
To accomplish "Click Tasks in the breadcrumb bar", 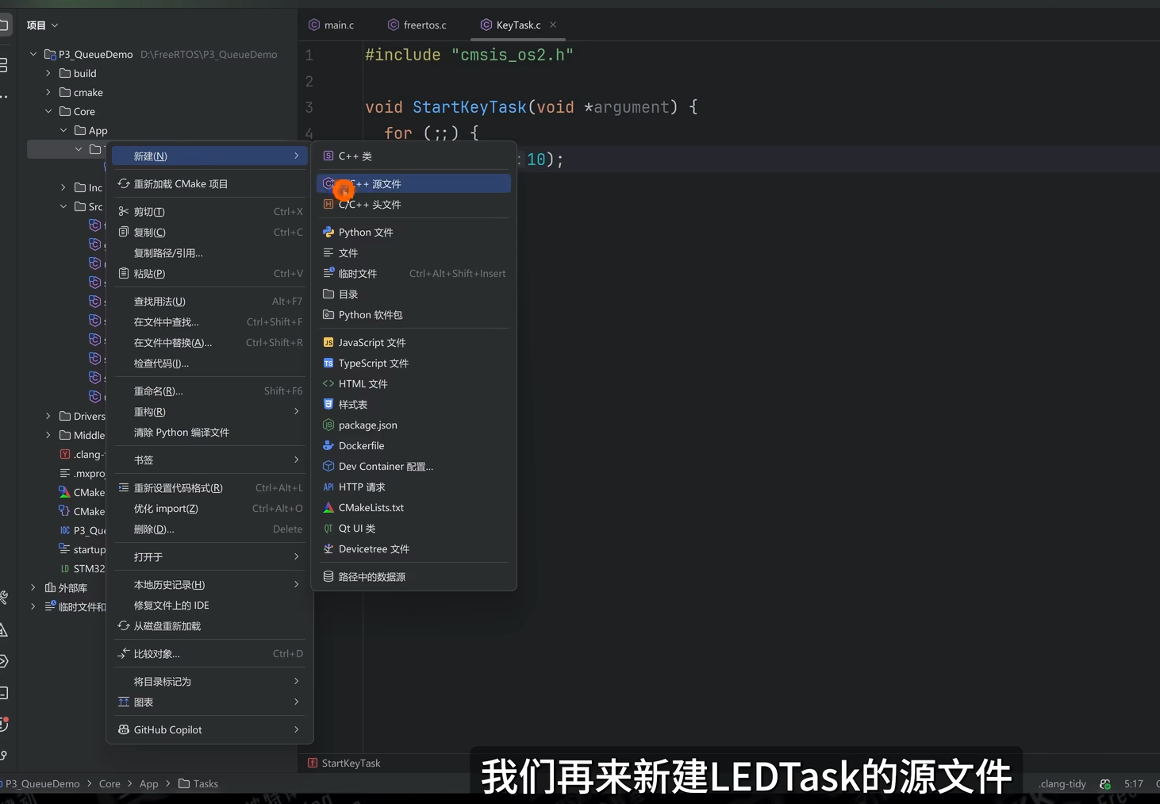I will pyautogui.click(x=198, y=783).
